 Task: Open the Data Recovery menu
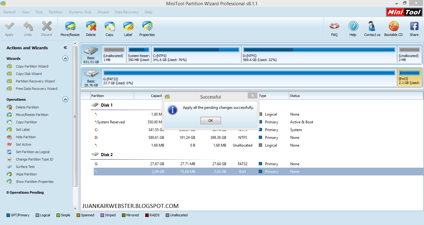point(127,12)
